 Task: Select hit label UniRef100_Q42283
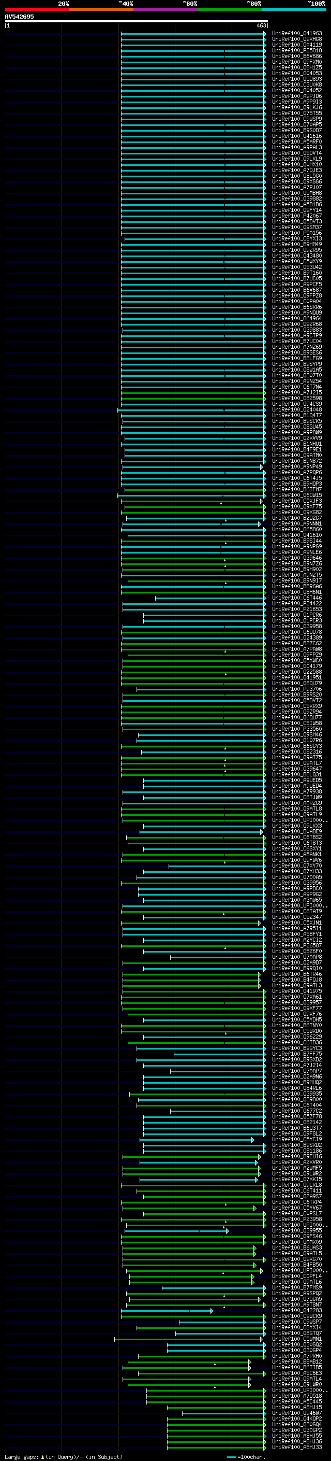coord(296,1310)
